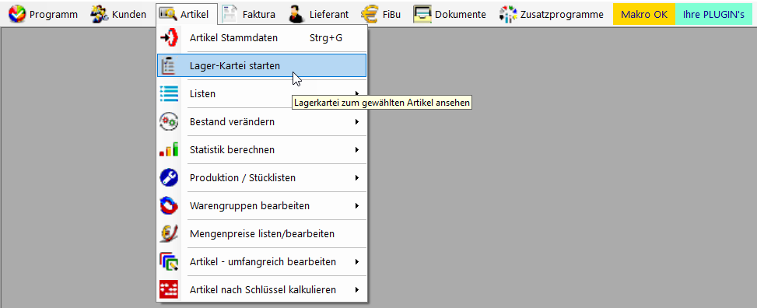Expand the Listen submenu arrow
Image resolution: width=757 pixels, height=308 pixels.
pos(357,93)
